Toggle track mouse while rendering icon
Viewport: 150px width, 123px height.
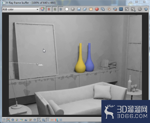[x=109, y=9]
